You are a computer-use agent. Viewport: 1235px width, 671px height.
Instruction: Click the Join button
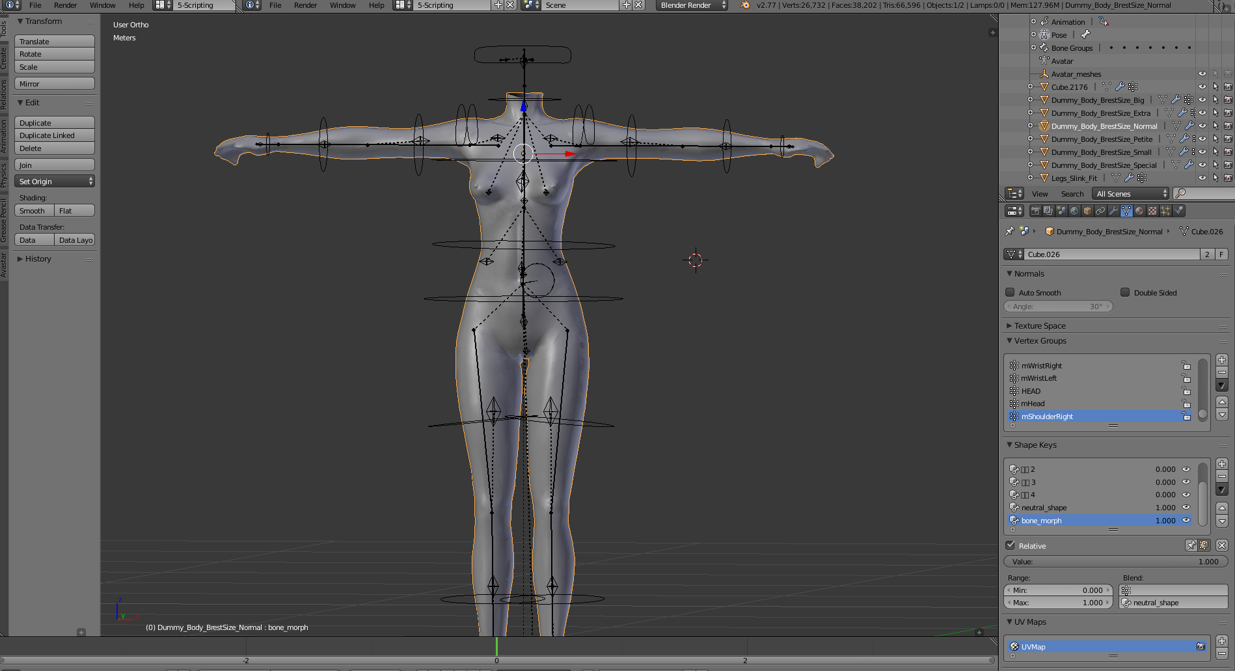(55, 165)
